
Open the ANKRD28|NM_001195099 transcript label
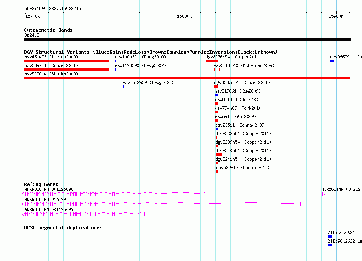tap(49, 209)
